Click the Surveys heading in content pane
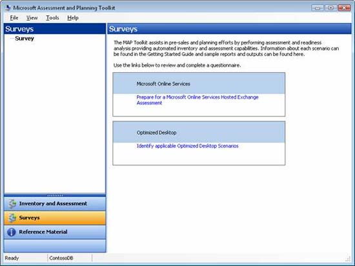355x266 pixels. click(x=123, y=29)
